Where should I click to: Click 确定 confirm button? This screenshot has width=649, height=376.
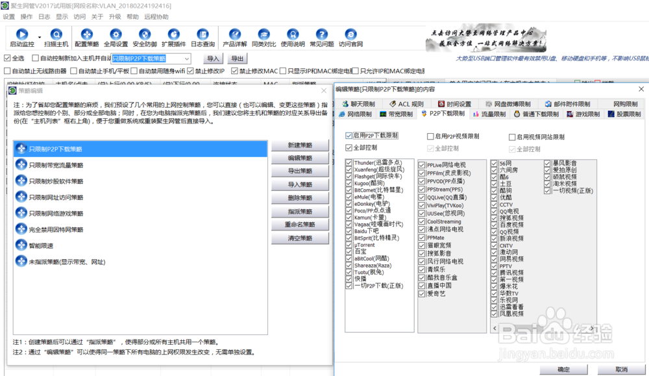[564, 370]
